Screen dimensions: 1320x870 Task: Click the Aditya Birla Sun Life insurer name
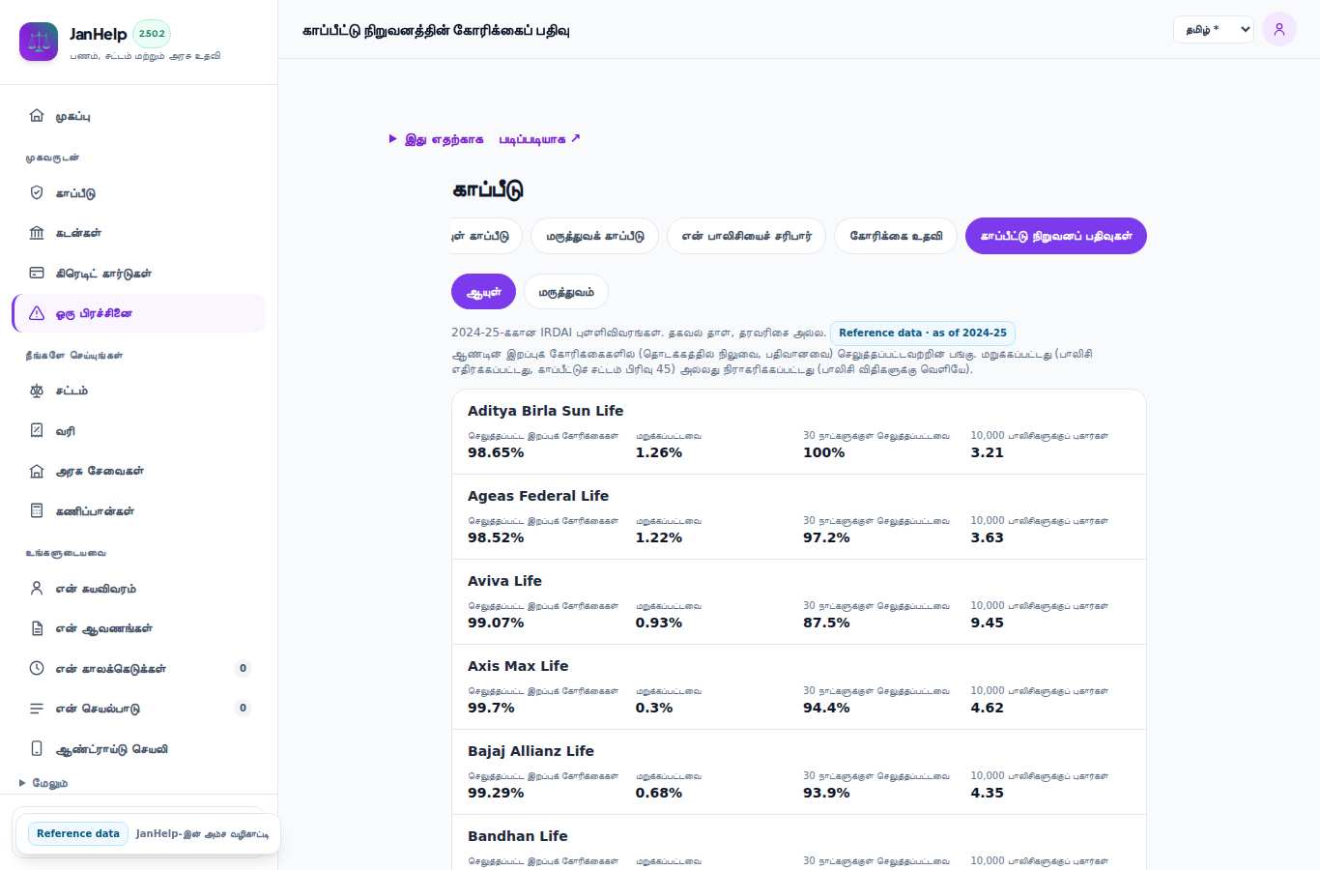coord(545,411)
